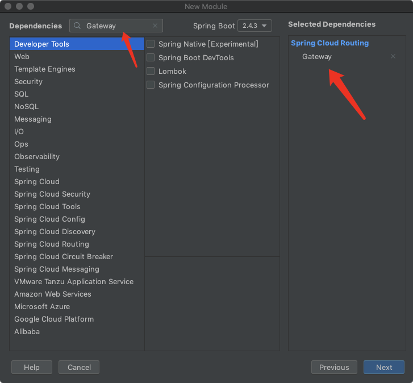Tick the Lombok checkbox
This screenshot has width=413, height=383.
pyautogui.click(x=151, y=71)
